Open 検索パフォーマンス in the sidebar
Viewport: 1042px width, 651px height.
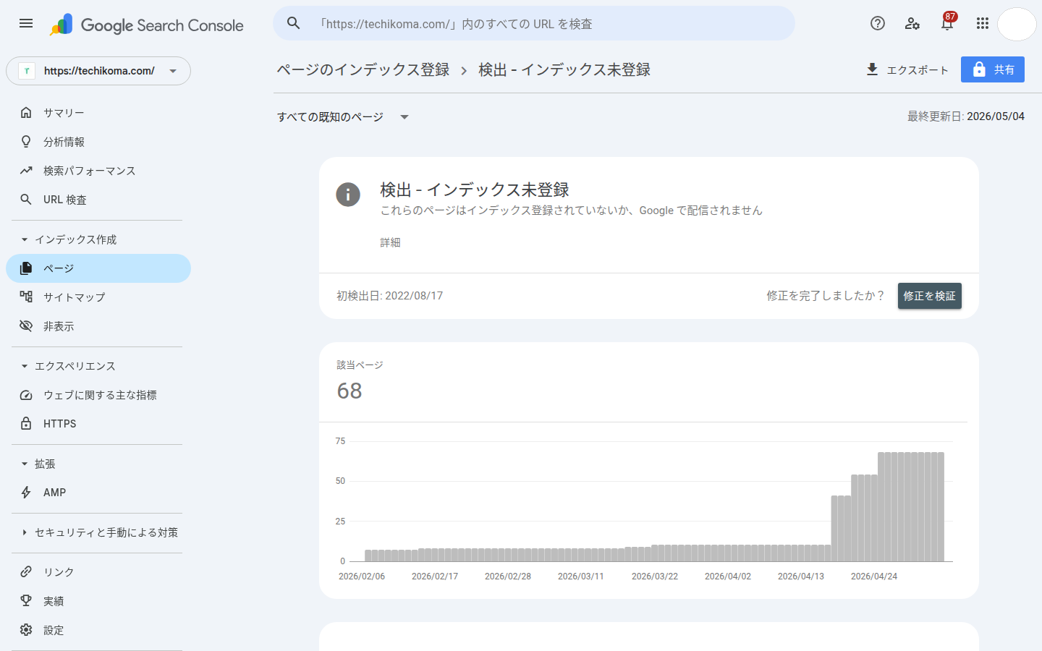click(x=98, y=170)
